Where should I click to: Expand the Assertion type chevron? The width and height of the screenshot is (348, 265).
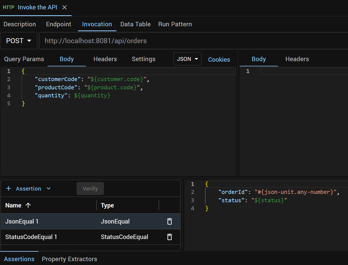tap(49, 188)
